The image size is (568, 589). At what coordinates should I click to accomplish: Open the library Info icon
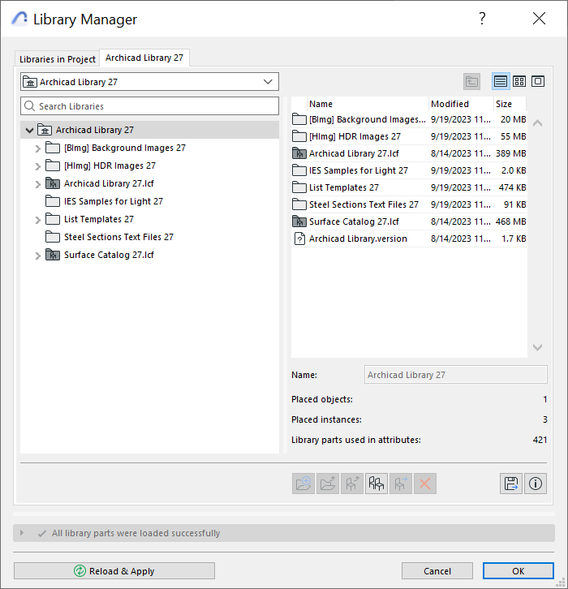click(x=536, y=484)
